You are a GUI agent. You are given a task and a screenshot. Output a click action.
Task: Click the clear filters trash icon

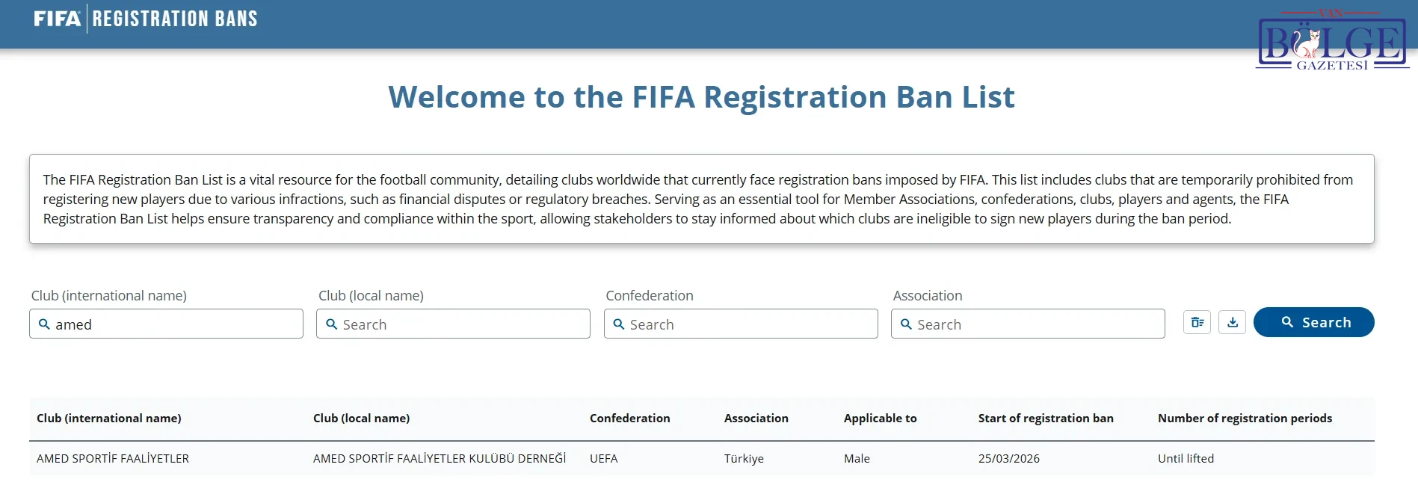(x=1197, y=322)
